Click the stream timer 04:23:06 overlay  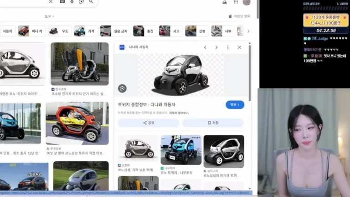click(326, 31)
